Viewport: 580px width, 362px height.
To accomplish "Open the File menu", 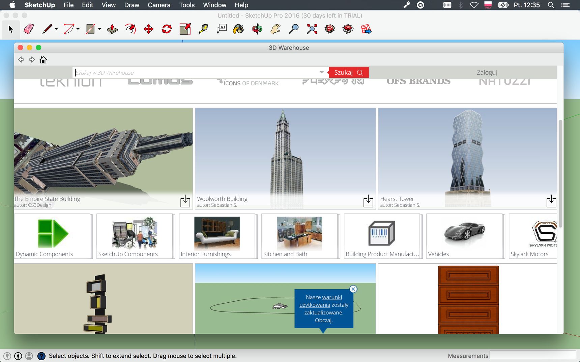I will click(x=68, y=5).
